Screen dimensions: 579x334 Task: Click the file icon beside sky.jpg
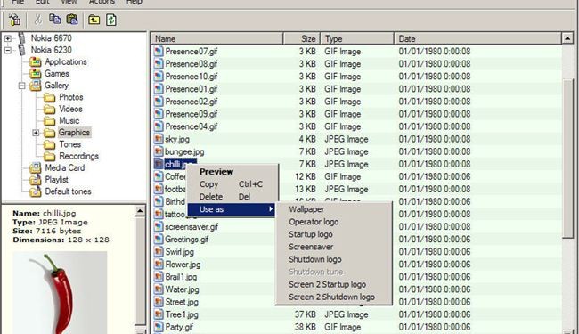159,139
